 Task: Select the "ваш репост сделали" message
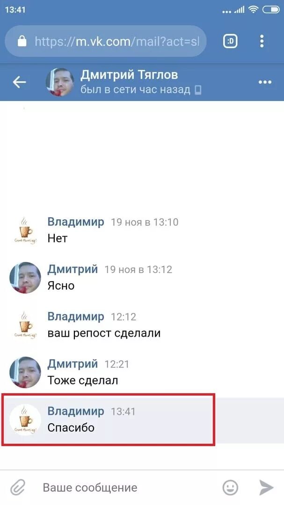[x=104, y=333]
